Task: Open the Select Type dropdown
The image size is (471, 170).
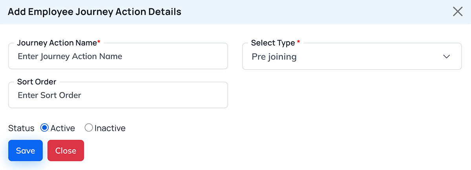Action: tap(352, 57)
